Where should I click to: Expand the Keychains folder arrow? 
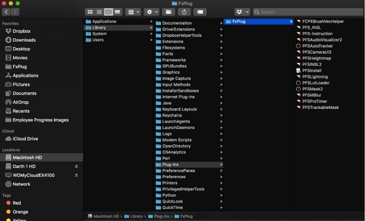pyautogui.click(x=221, y=115)
